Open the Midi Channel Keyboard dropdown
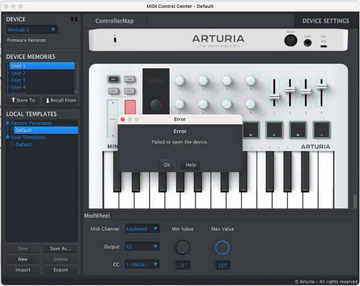Viewport: 360px width, 286px height. [x=142, y=229]
